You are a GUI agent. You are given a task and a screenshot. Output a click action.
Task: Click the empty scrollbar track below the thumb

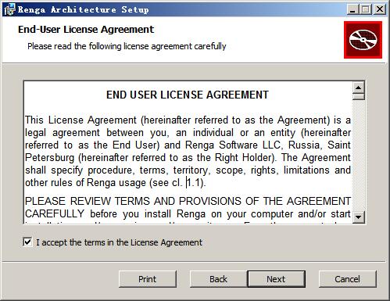[359, 156]
